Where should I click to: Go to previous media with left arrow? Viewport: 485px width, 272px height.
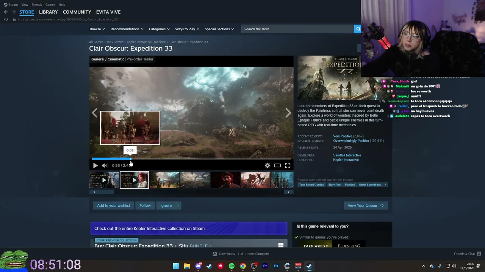click(94, 113)
